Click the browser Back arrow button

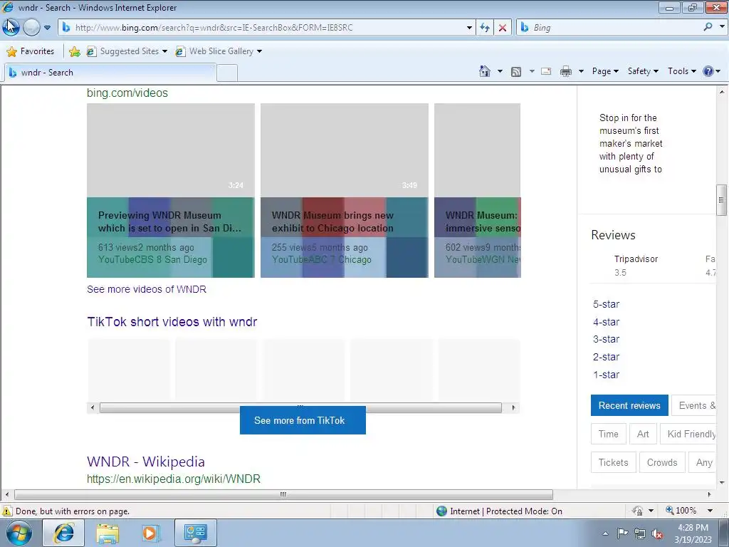coord(11,27)
